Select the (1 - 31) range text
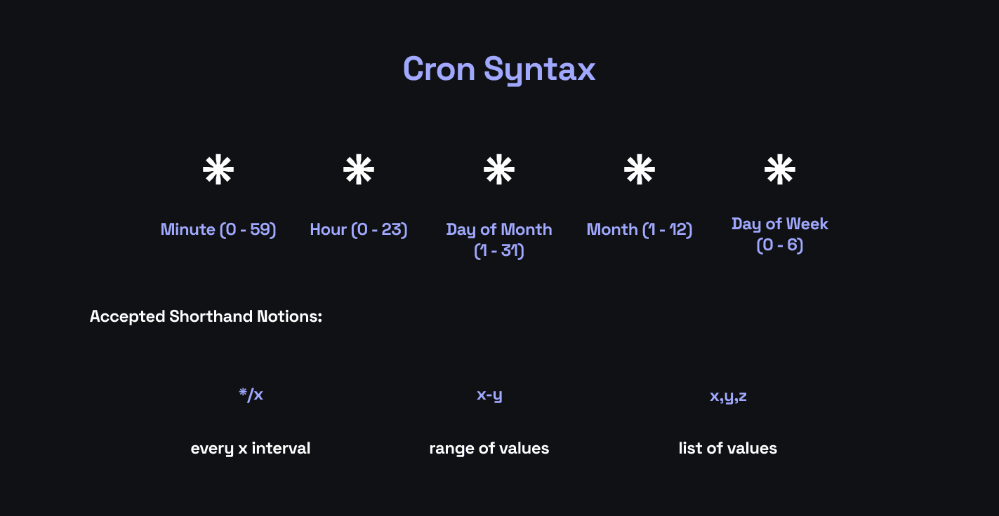999x516 pixels. (499, 250)
